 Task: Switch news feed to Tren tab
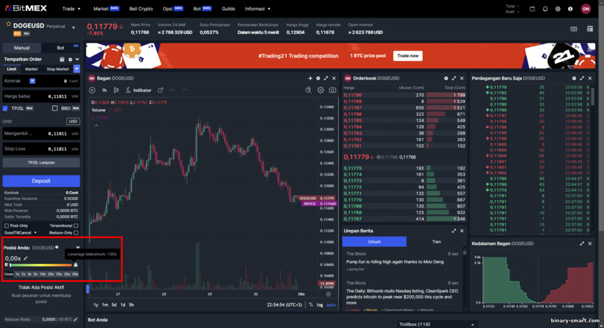(437, 241)
